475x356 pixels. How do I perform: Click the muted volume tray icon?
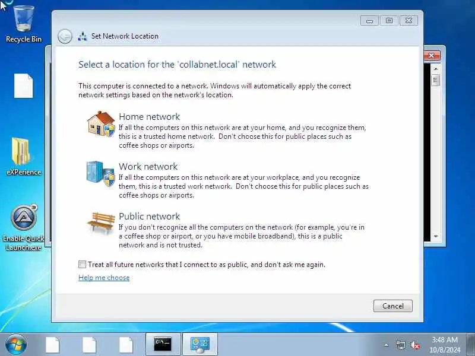(415, 345)
